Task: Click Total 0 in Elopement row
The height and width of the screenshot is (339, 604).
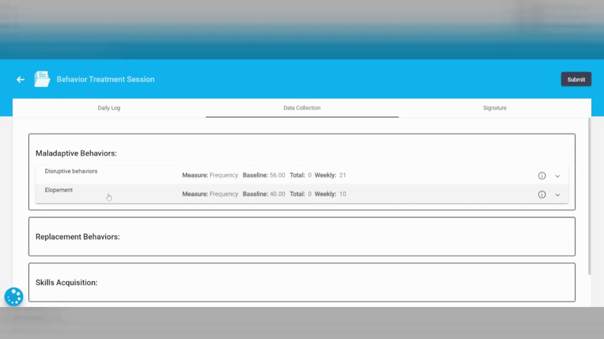Action: [300, 194]
